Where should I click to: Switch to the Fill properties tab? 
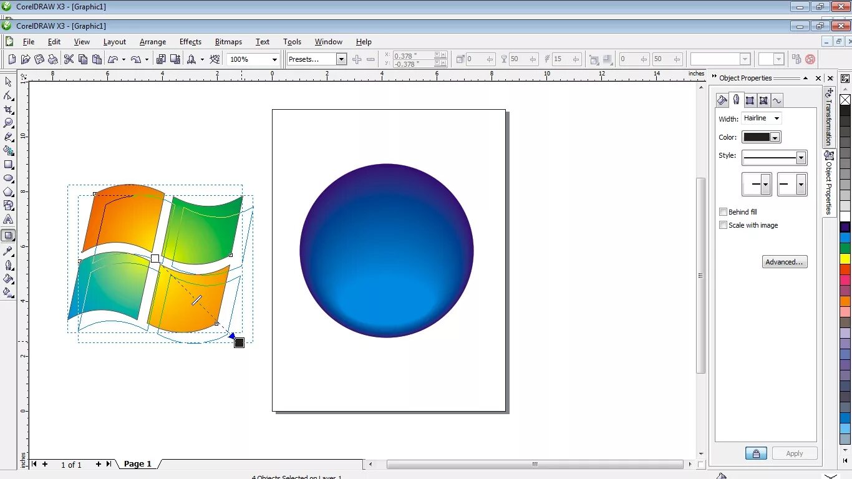coord(722,100)
